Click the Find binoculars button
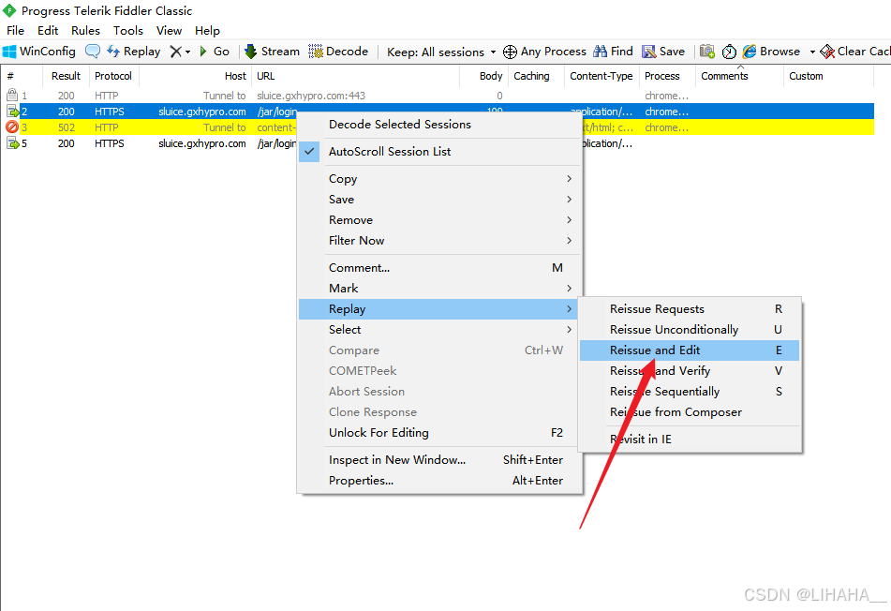Screen dimensions: 891x611 pyautogui.click(x=613, y=52)
